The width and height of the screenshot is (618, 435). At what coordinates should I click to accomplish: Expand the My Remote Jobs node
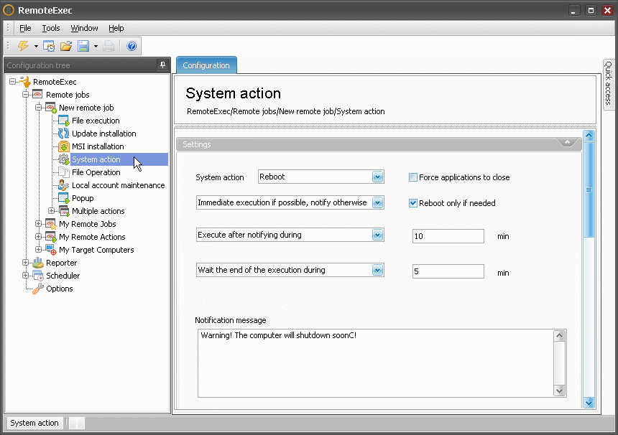(38, 224)
